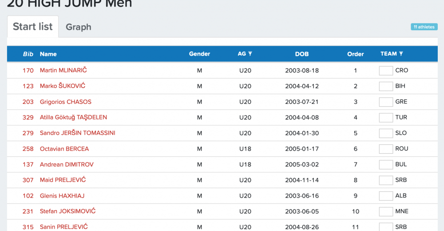This screenshot has height=231, width=444.
Task: Click the flag box beside ROU
Action: pos(386,149)
